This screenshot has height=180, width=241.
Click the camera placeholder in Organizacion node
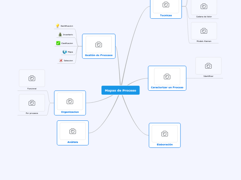pyautogui.click(x=70, y=101)
